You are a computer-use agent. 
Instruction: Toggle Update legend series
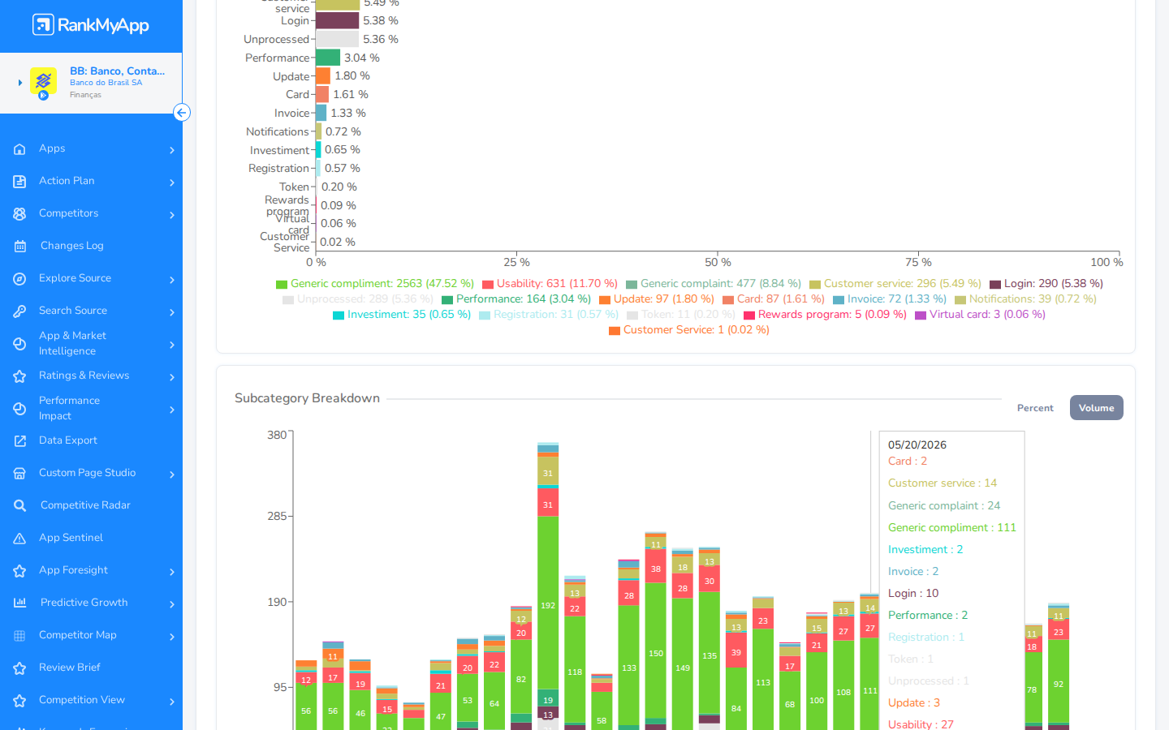[657, 299]
